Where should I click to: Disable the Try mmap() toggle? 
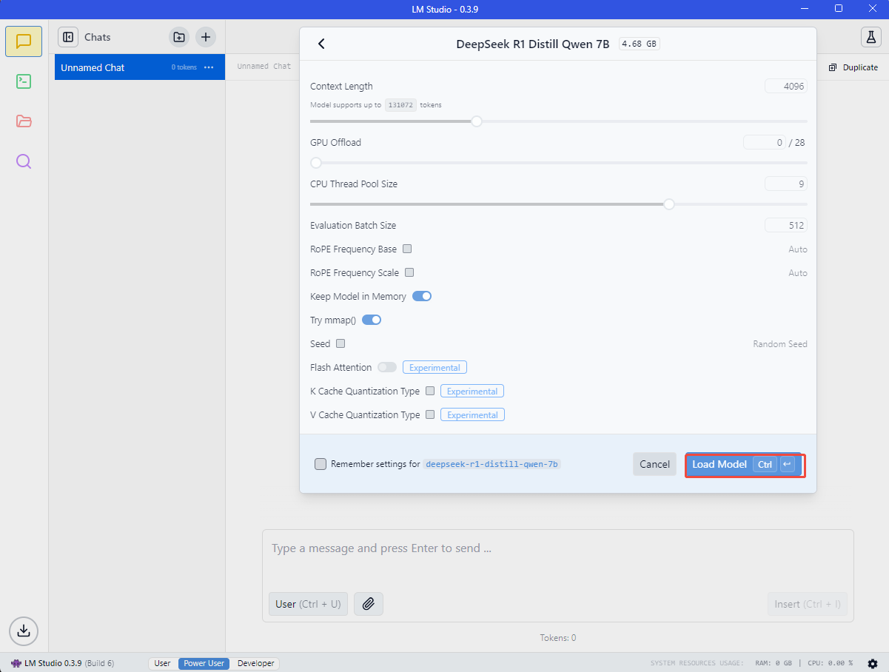[x=372, y=320]
